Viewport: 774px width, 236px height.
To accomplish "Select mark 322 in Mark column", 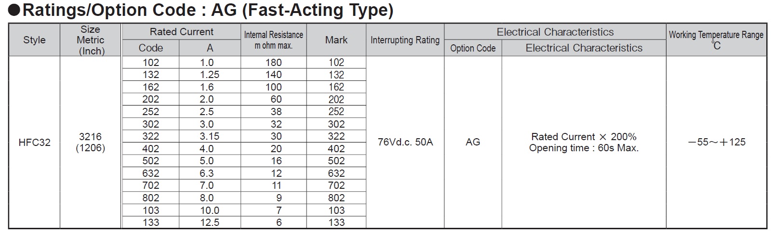I will point(336,136).
